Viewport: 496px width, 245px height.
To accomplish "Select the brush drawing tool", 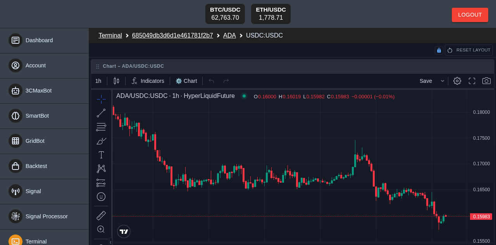I will pos(101,141).
